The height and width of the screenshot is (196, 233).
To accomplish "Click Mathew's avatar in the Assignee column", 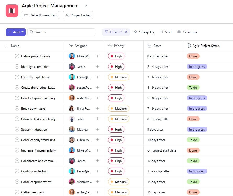I will click(72, 130).
